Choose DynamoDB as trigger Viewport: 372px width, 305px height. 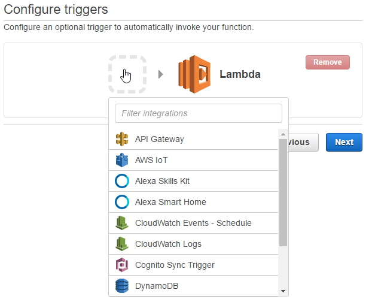(193, 286)
